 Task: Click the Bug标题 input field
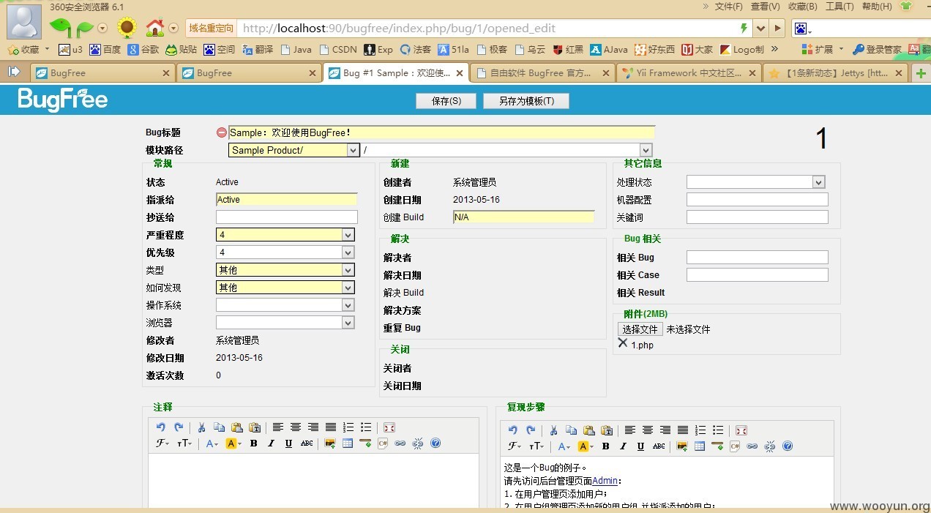click(x=441, y=132)
